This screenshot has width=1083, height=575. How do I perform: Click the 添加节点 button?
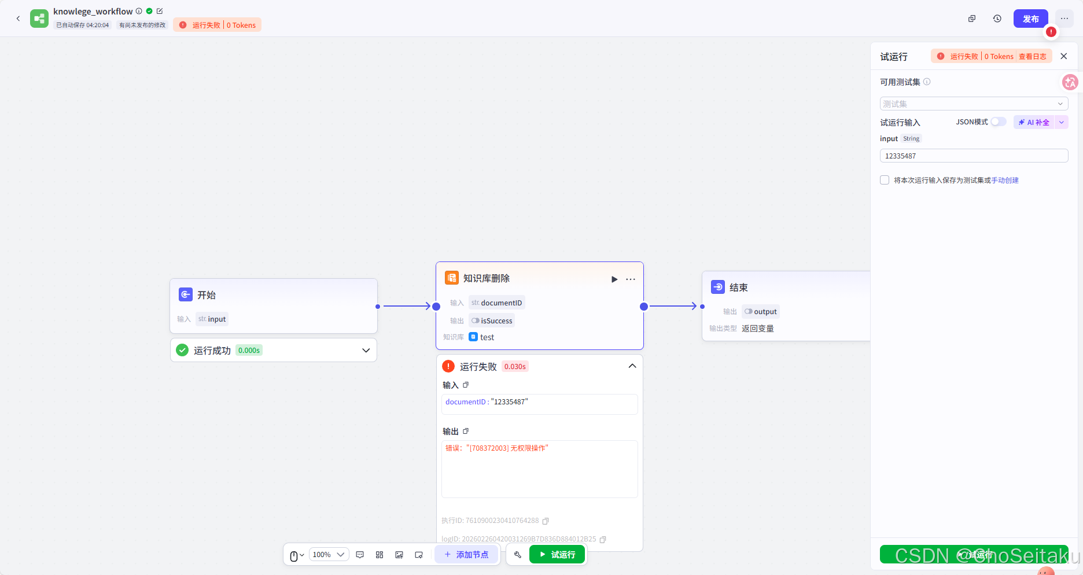466,554
